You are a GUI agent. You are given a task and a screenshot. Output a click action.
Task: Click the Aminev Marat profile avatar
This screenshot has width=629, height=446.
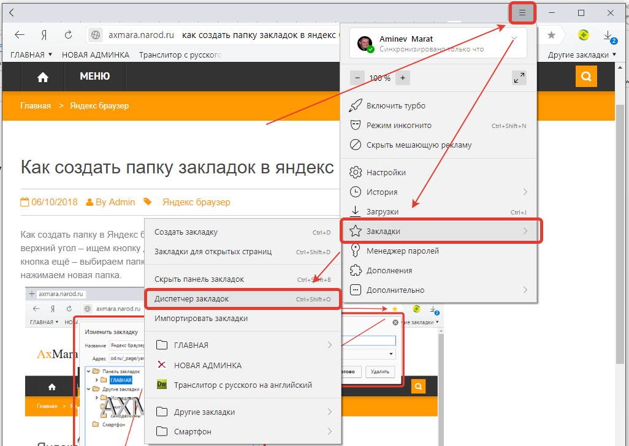(x=365, y=43)
